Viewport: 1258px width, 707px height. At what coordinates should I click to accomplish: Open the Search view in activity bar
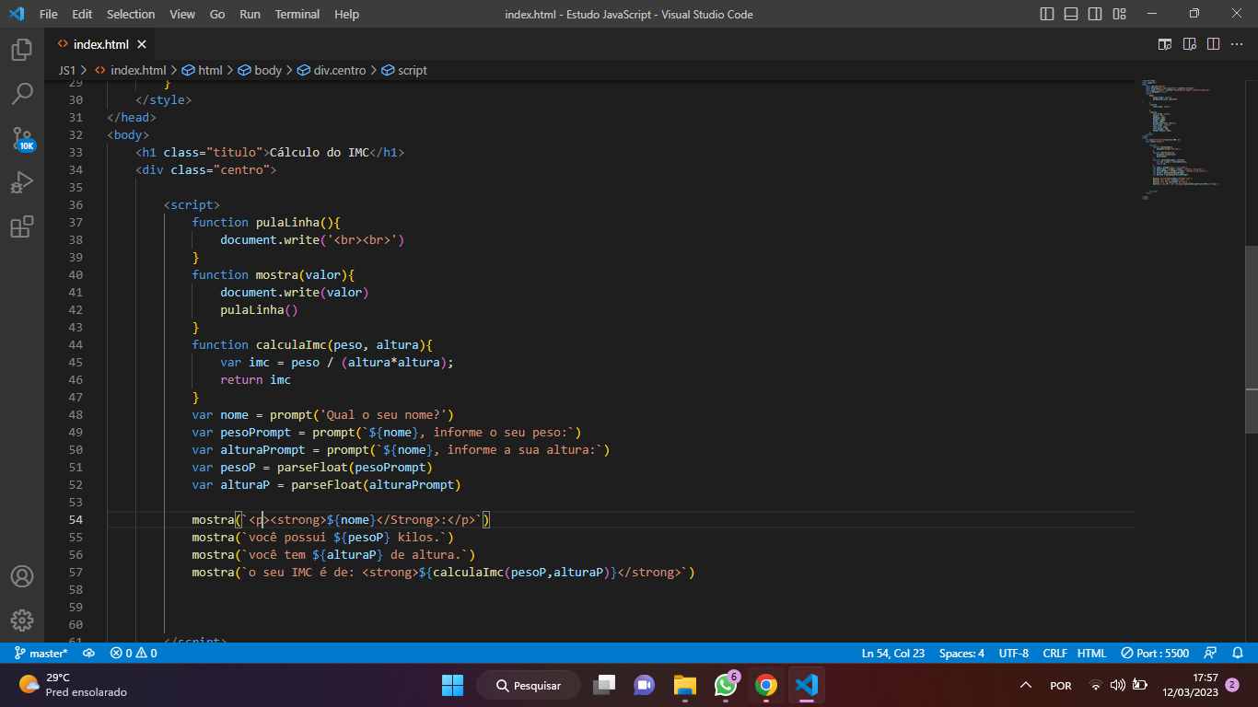pos(22,93)
